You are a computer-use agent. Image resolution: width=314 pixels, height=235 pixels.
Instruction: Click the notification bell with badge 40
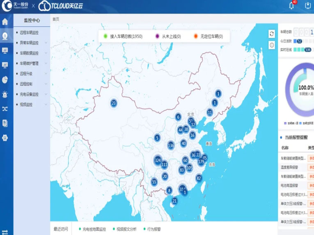[292, 6]
